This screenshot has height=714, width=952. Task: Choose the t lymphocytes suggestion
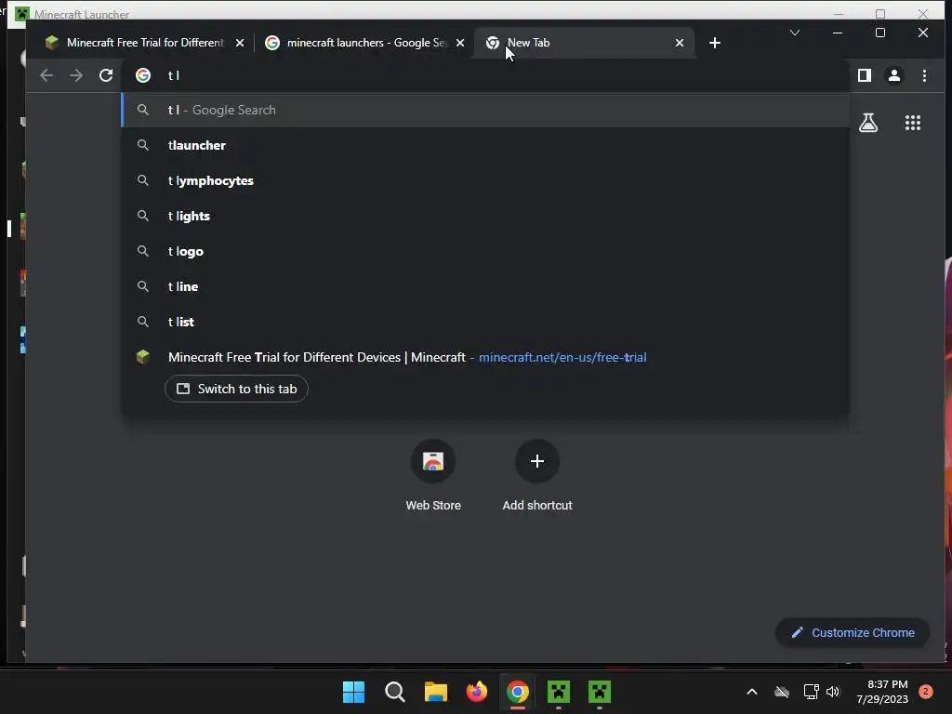pos(485,180)
